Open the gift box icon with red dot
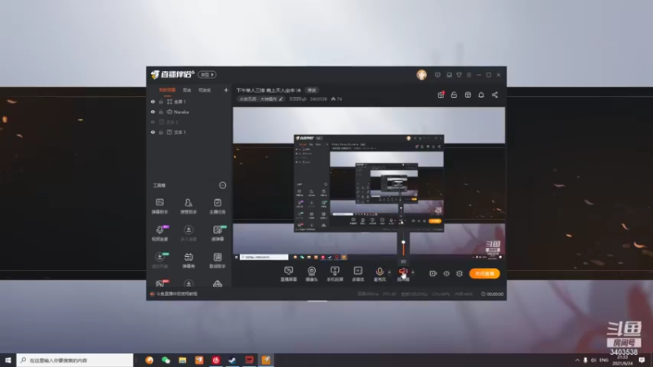This screenshot has width=653, height=367. coord(441,95)
